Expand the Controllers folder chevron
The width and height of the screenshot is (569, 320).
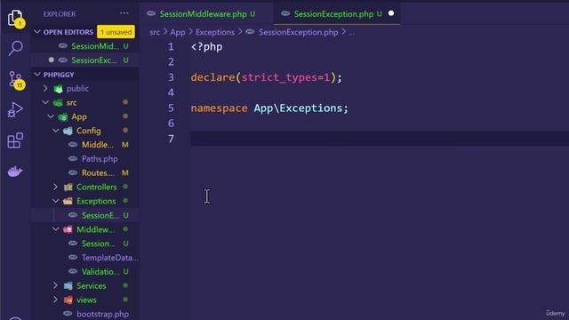[55, 188]
